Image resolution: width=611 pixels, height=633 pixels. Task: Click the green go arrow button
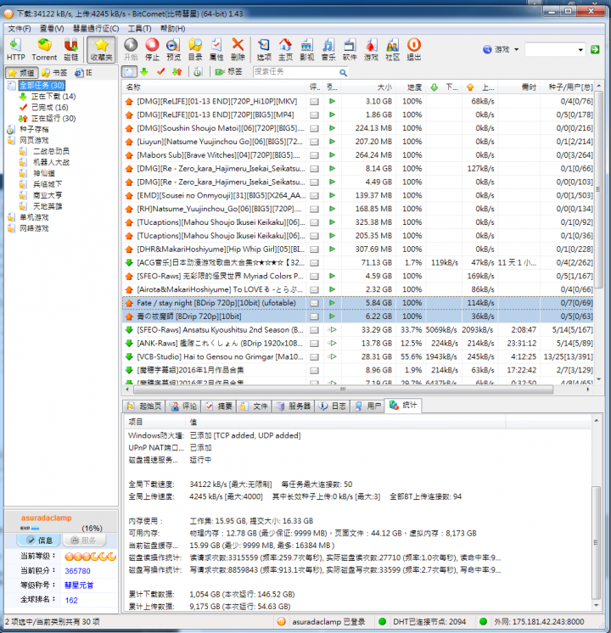(x=595, y=49)
